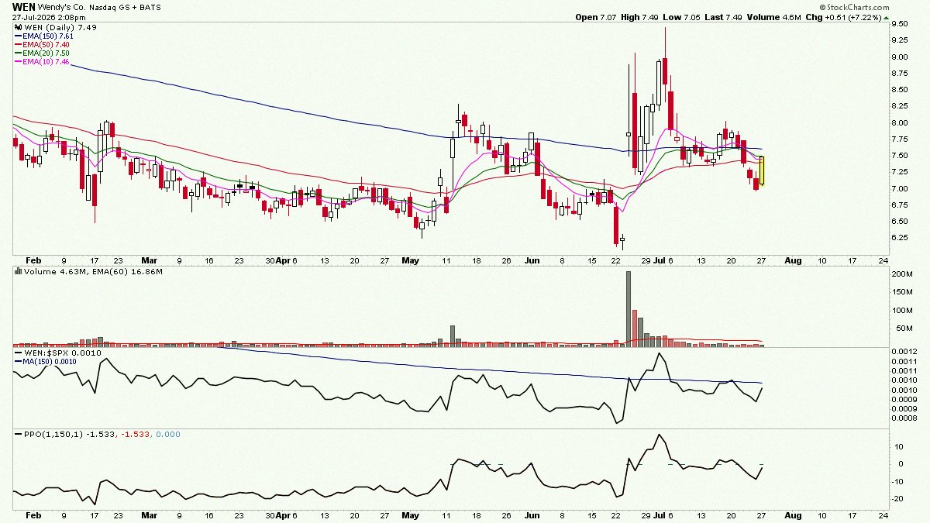Click the 7.25 price axis label
The image size is (930, 523).
coord(900,173)
